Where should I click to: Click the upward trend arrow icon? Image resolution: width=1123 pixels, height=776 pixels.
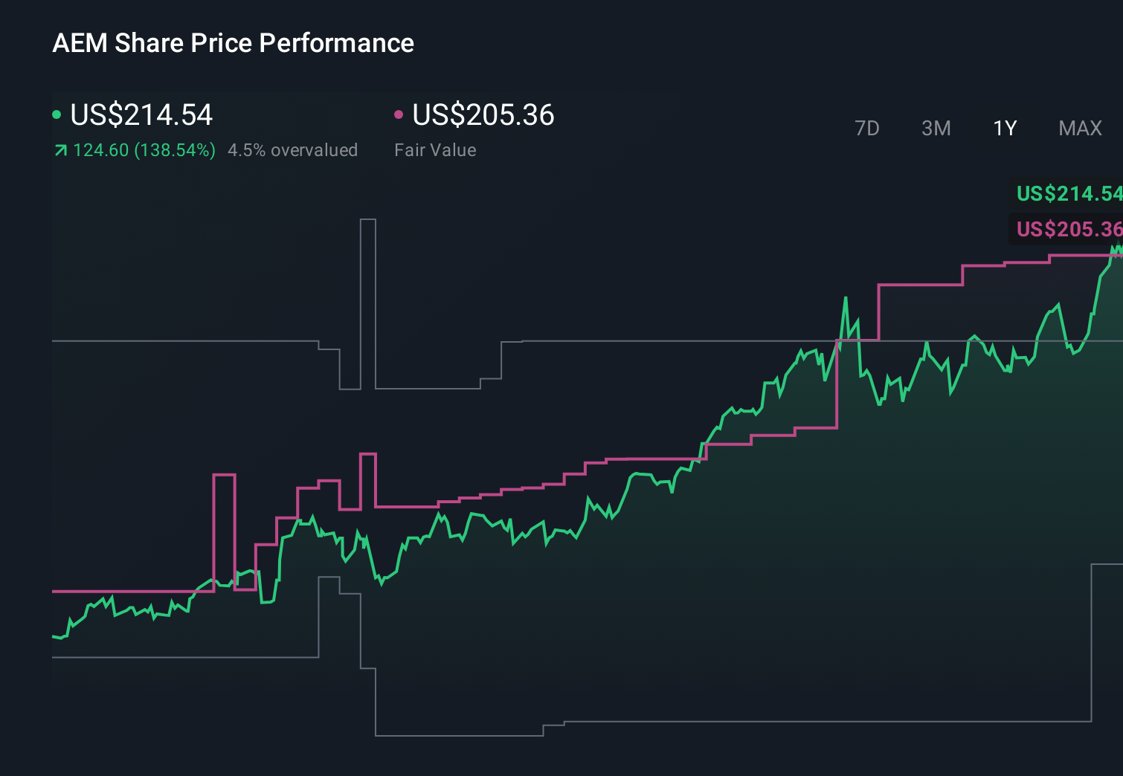59,149
